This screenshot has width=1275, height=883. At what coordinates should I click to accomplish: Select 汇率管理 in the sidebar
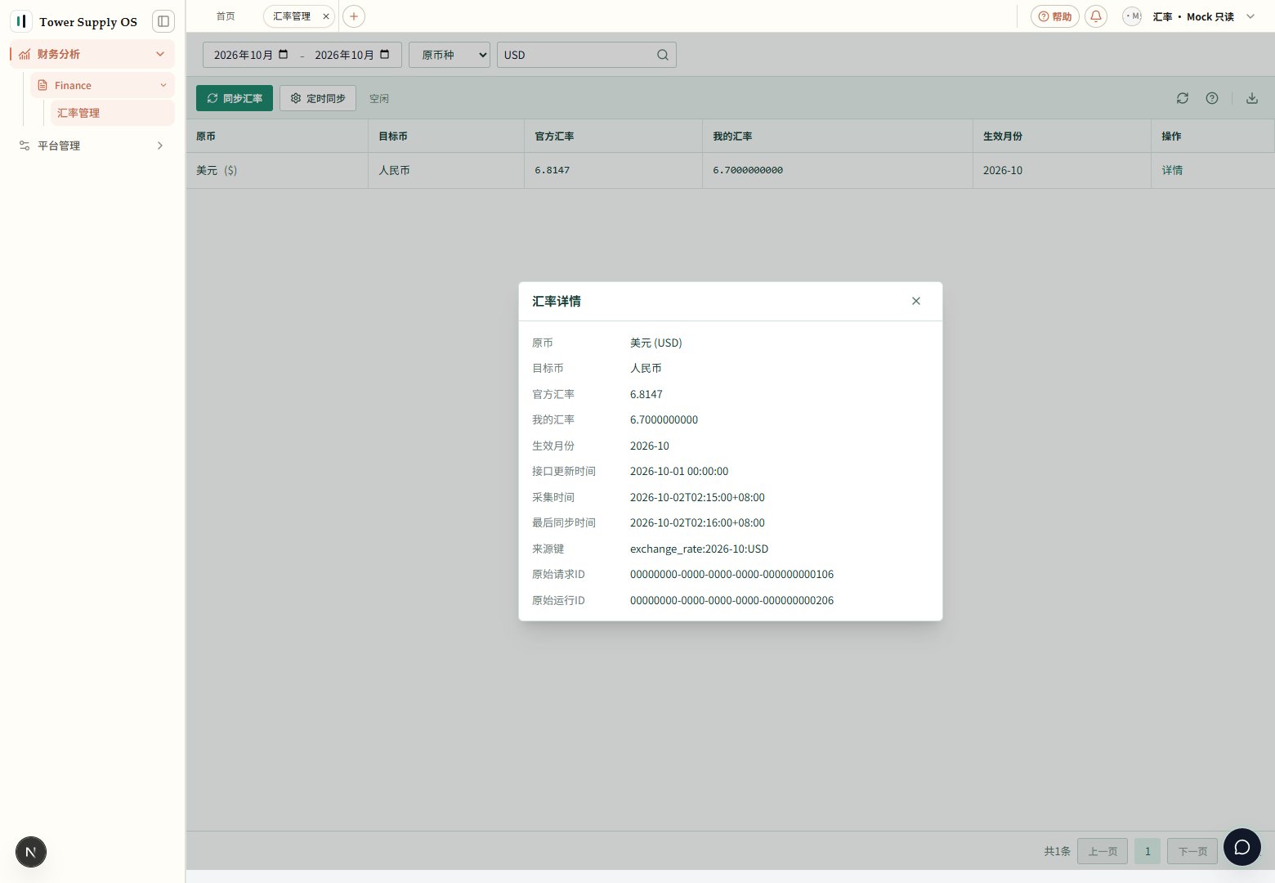[x=113, y=113]
